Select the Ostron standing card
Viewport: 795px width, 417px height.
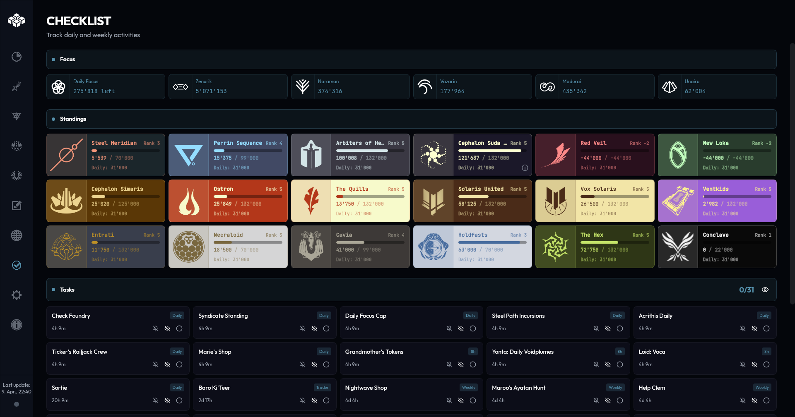[228, 201]
